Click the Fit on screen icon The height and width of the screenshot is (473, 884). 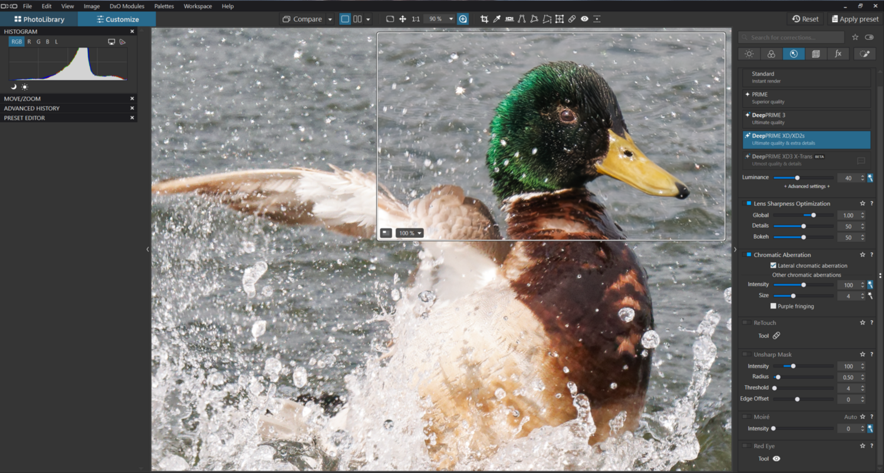click(390, 19)
